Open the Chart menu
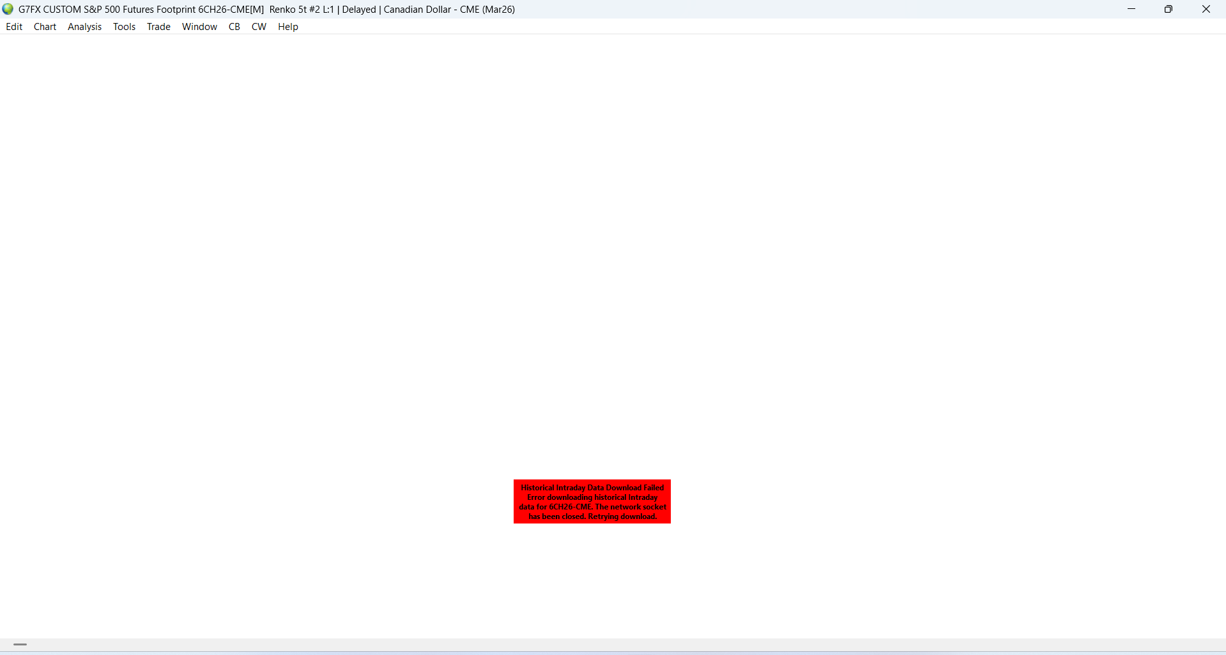This screenshot has height=655, width=1226. 45,27
